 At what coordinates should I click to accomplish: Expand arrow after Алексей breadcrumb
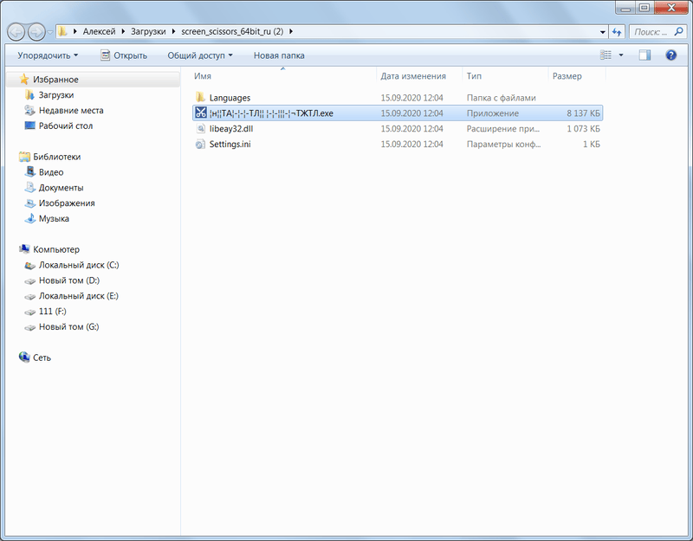[x=123, y=31]
